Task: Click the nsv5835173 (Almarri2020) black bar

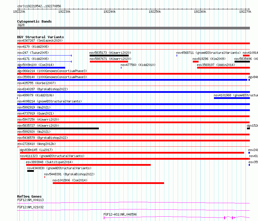Action: coord(109,56)
